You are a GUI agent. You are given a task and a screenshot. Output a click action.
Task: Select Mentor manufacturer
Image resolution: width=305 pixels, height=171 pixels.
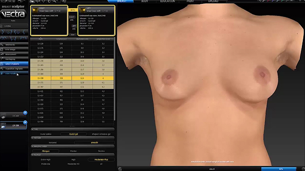73,151
